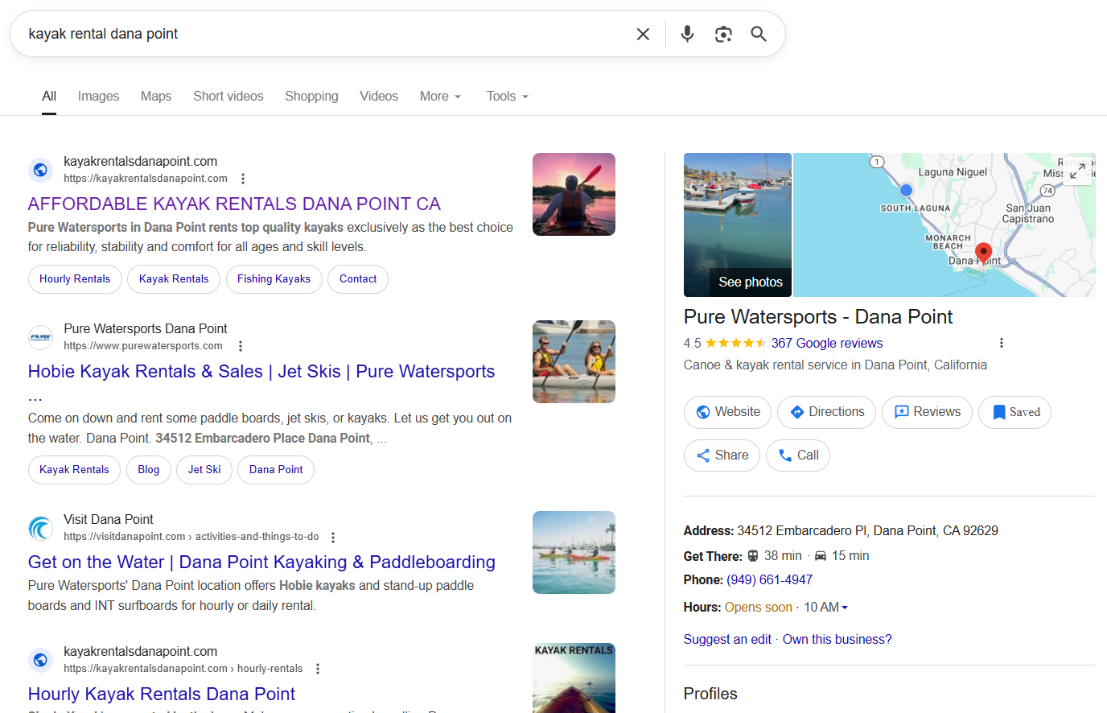Open options menu for the purewatersports.com result
Image resolution: width=1107 pixels, height=713 pixels.
[240, 346]
